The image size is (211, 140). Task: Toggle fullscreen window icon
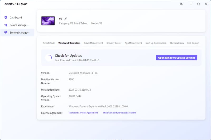(x=199, y=4)
